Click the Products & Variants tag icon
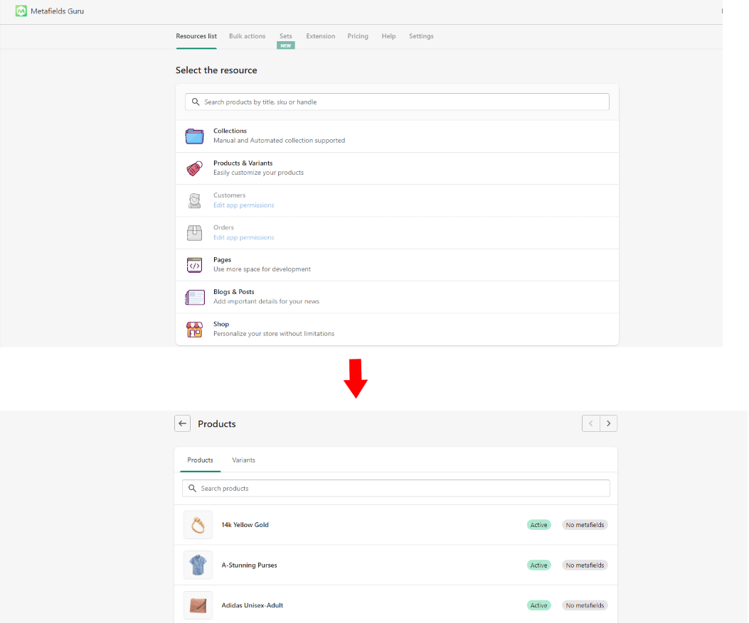Viewport: 749px width, 623px height. [x=194, y=168]
